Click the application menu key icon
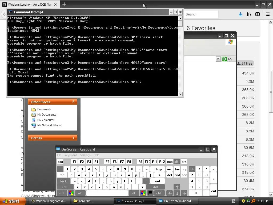The height and width of the screenshot is (205, 273). click(150, 193)
